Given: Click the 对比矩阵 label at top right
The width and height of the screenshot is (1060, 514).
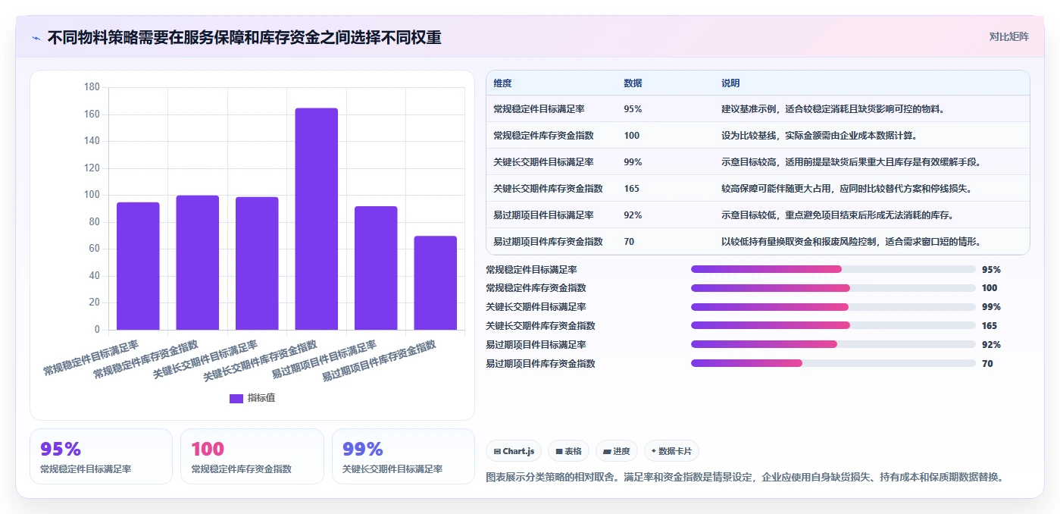Looking at the screenshot, I should click(1008, 36).
